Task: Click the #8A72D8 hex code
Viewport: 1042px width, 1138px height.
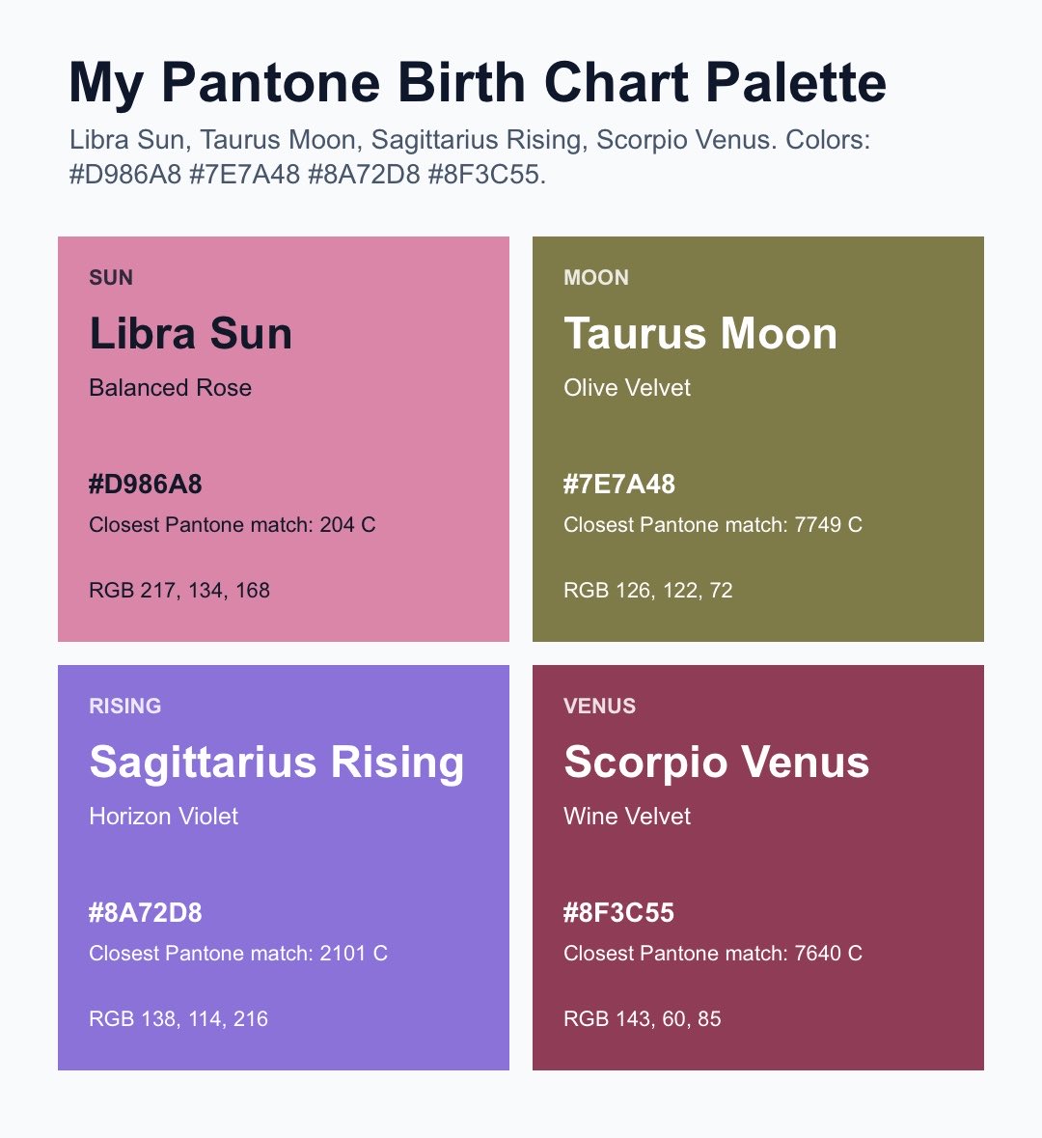Action: 145,913
